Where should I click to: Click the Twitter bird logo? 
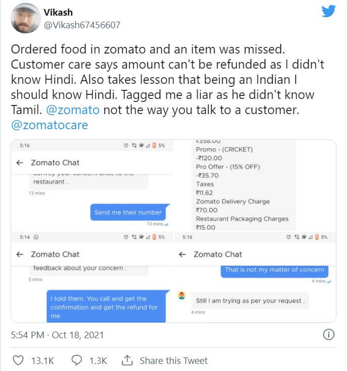tap(328, 11)
